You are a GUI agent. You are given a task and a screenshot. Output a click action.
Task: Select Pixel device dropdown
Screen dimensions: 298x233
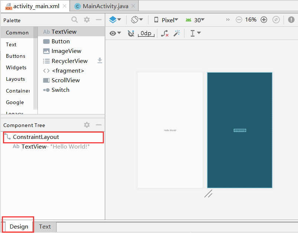pos(166,20)
